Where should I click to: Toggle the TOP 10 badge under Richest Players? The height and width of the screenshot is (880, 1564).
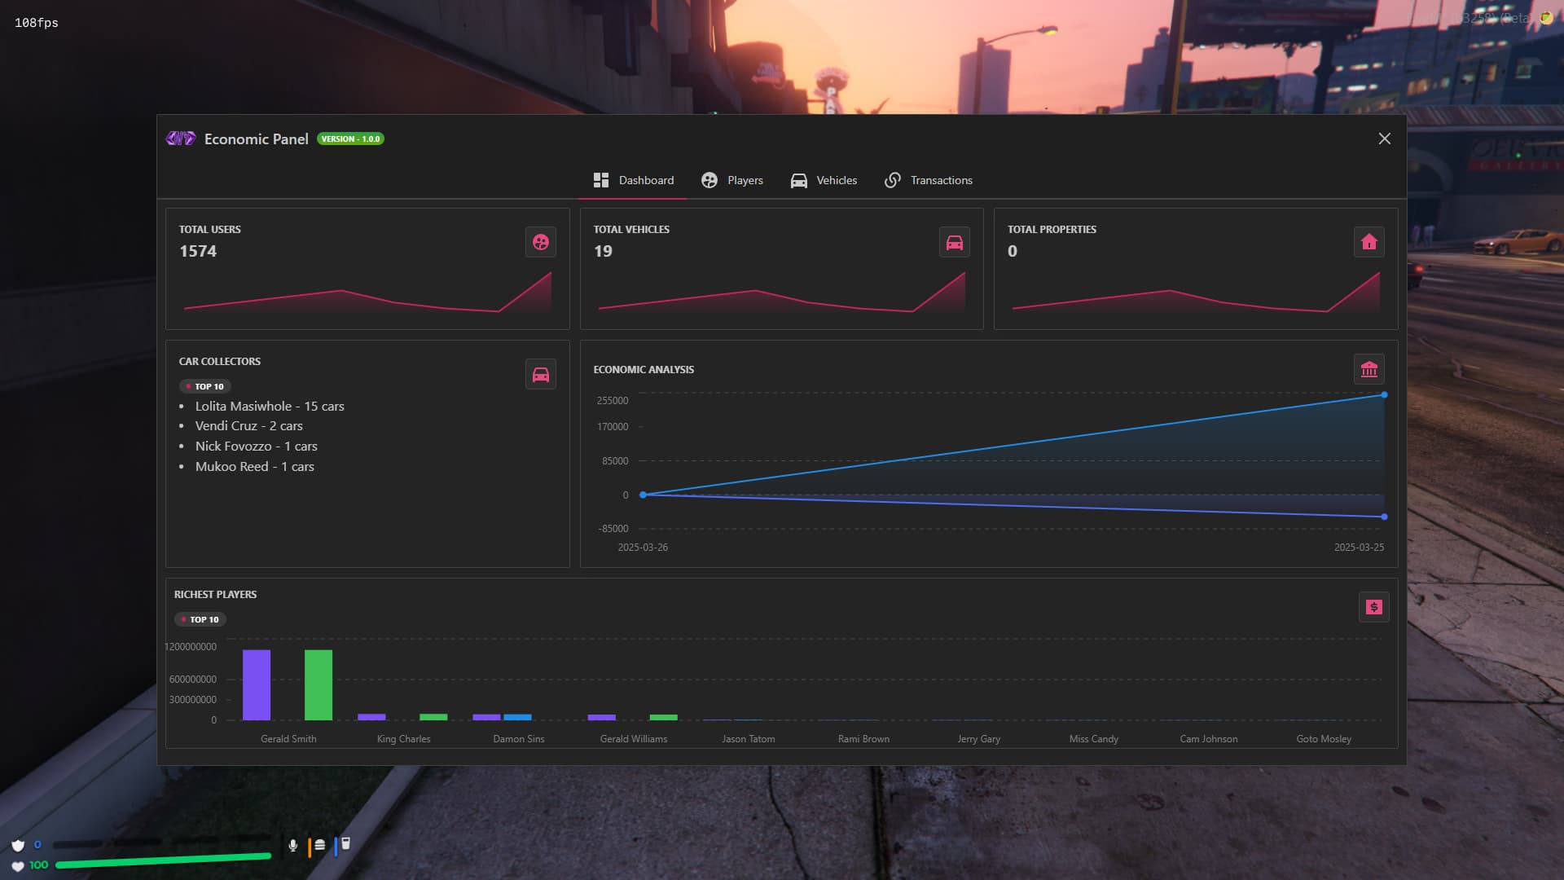(200, 619)
